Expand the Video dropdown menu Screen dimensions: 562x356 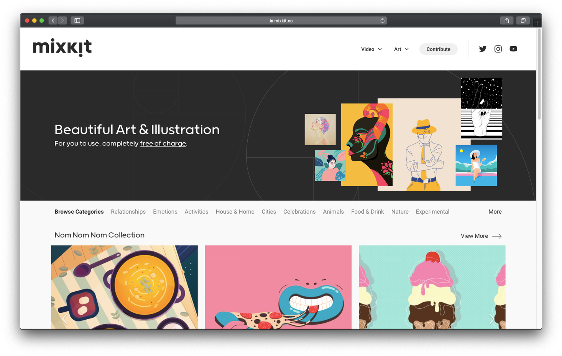(371, 49)
